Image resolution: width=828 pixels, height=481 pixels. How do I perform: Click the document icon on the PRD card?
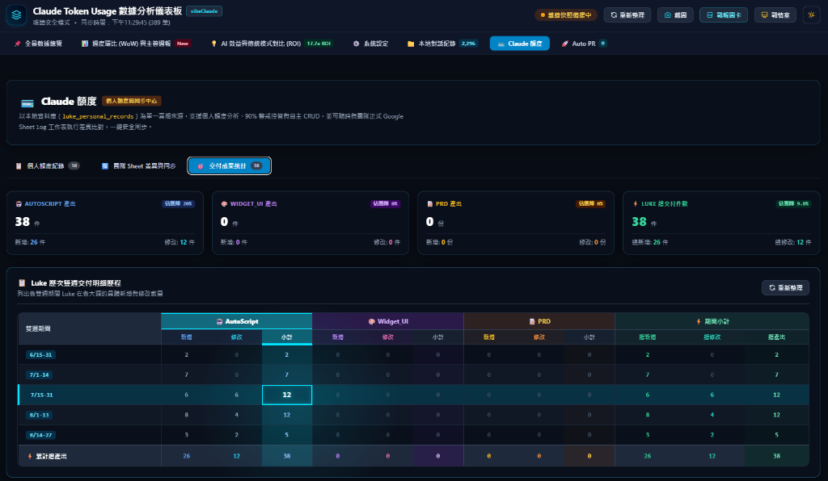pos(430,204)
